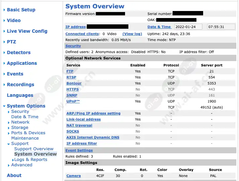Click the Rules enabled: 1 text

[x=127, y=156]
